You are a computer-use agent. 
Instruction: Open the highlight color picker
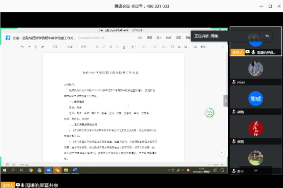[133, 47]
